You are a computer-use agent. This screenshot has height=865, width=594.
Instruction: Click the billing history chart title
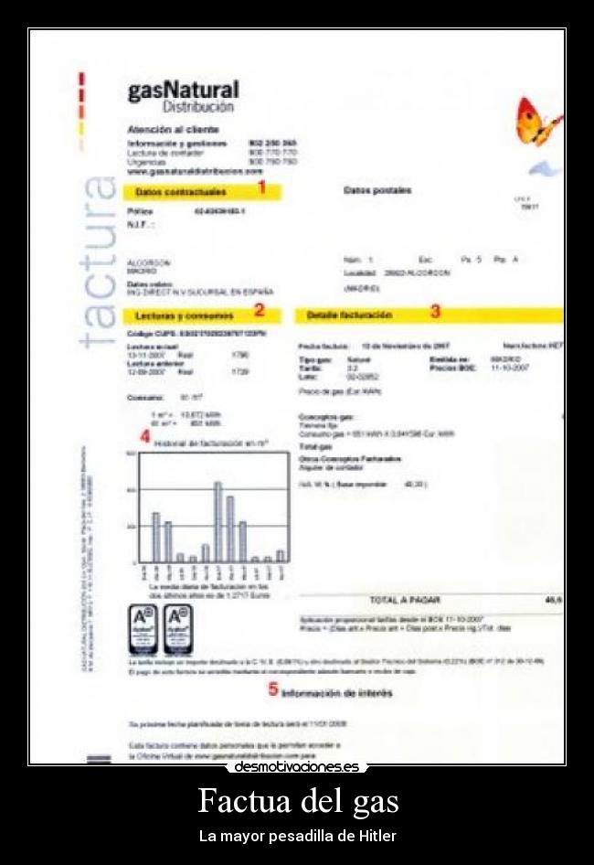[212, 443]
